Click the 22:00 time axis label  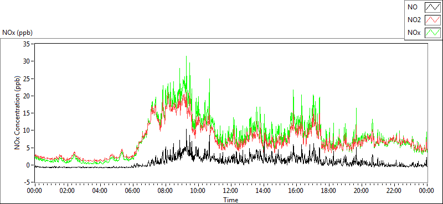(394, 191)
